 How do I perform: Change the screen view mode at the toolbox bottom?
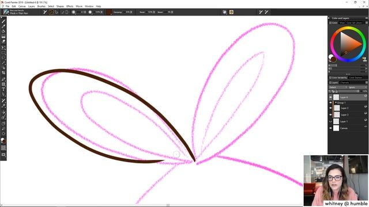click(3, 155)
